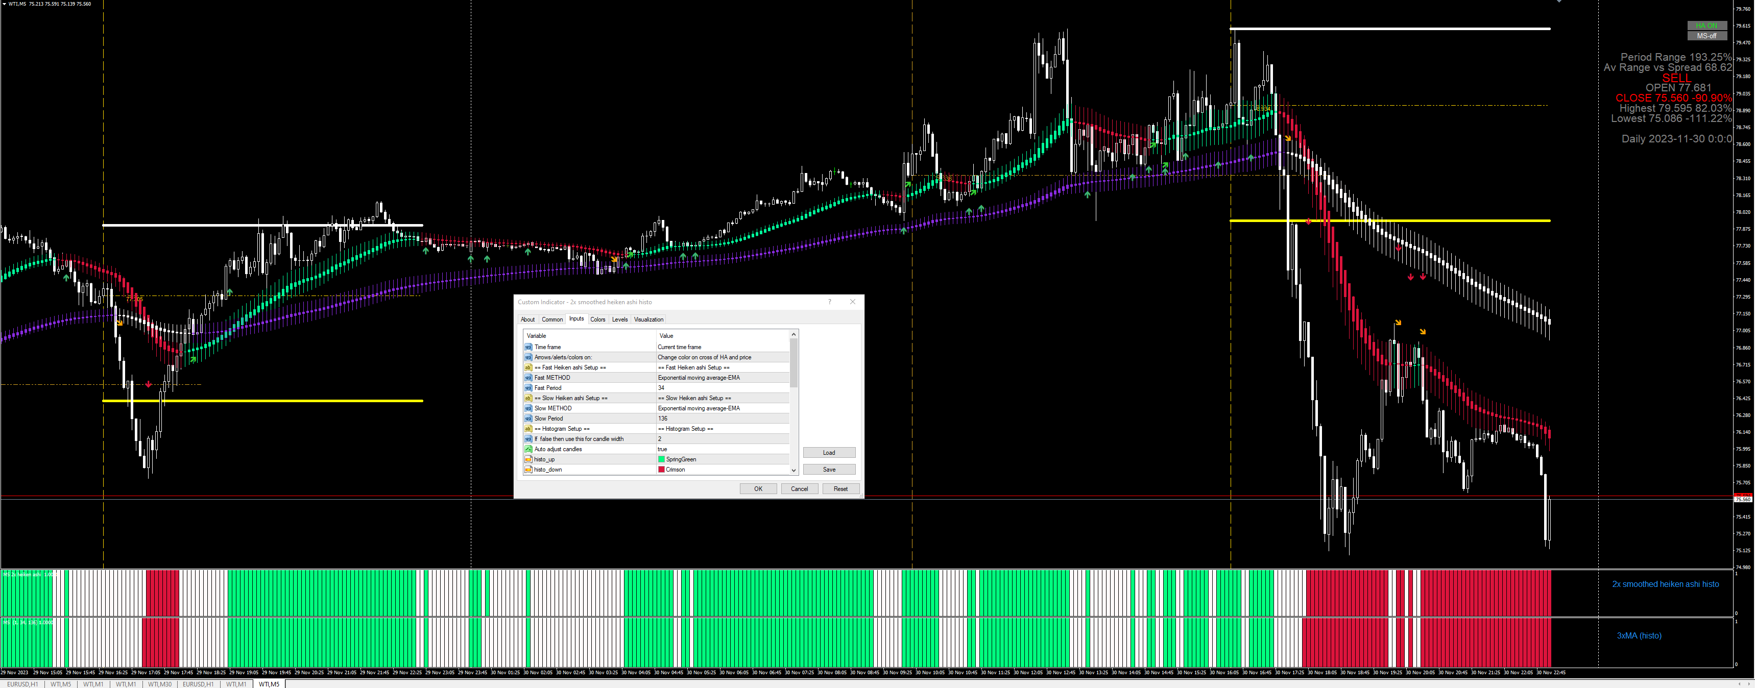Click the Time frame parameter icon
Viewport: 1755px width, 688px height.
pyautogui.click(x=528, y=347)
